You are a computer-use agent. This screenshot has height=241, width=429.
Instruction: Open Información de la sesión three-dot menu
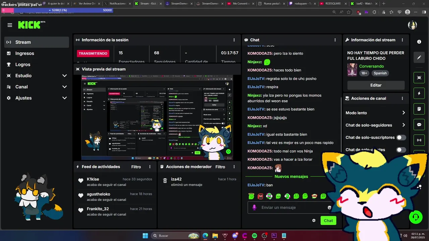(x=234, y=40)
